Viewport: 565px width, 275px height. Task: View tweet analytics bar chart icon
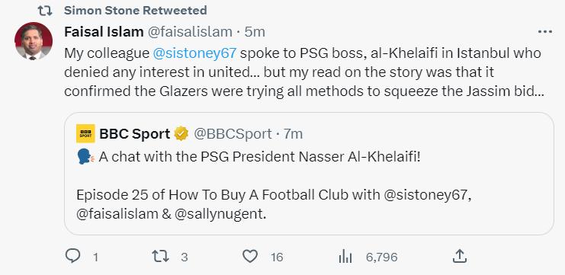pyautogui.click(x=345, y=257)
